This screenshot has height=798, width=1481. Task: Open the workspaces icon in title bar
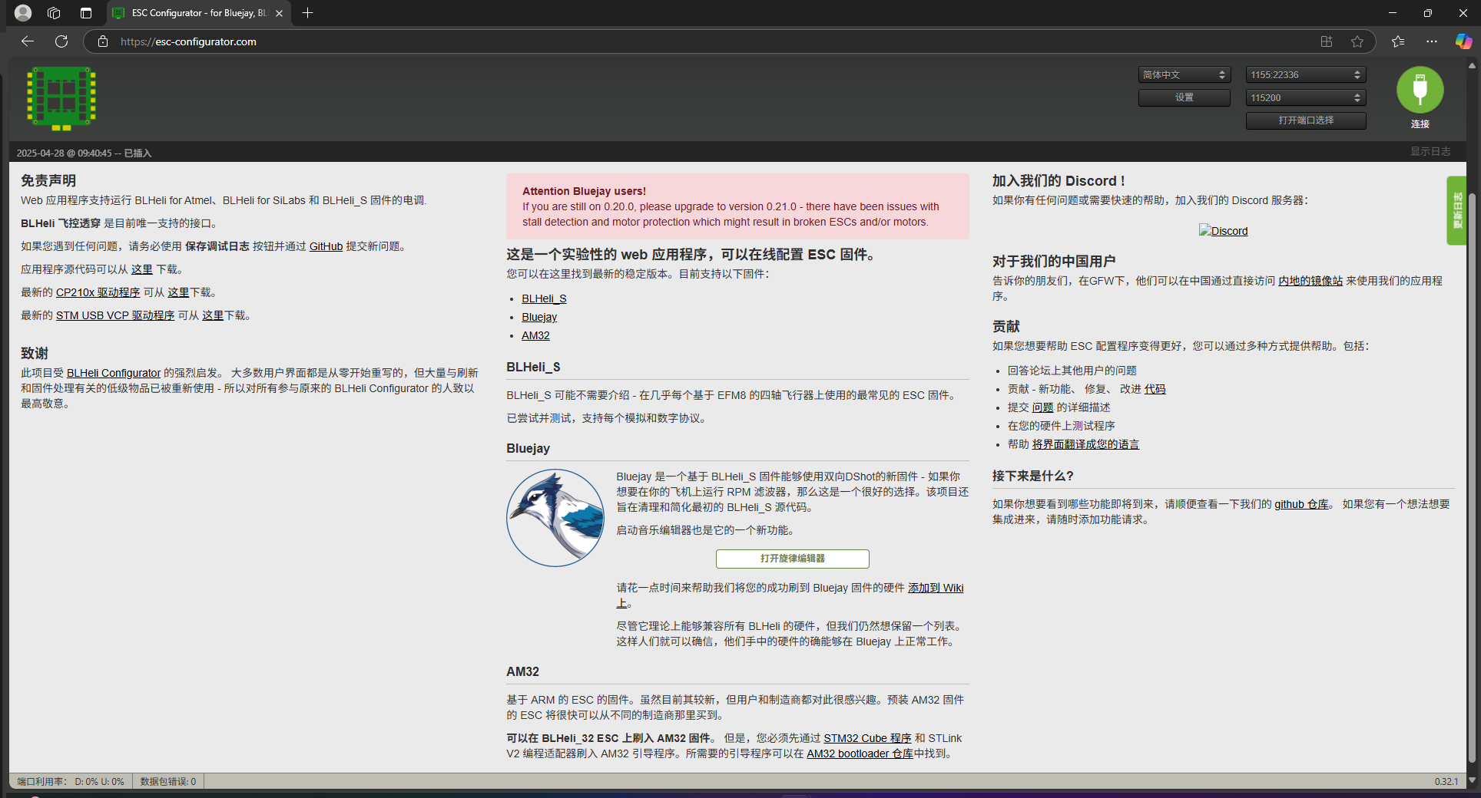tap(54, 13)
